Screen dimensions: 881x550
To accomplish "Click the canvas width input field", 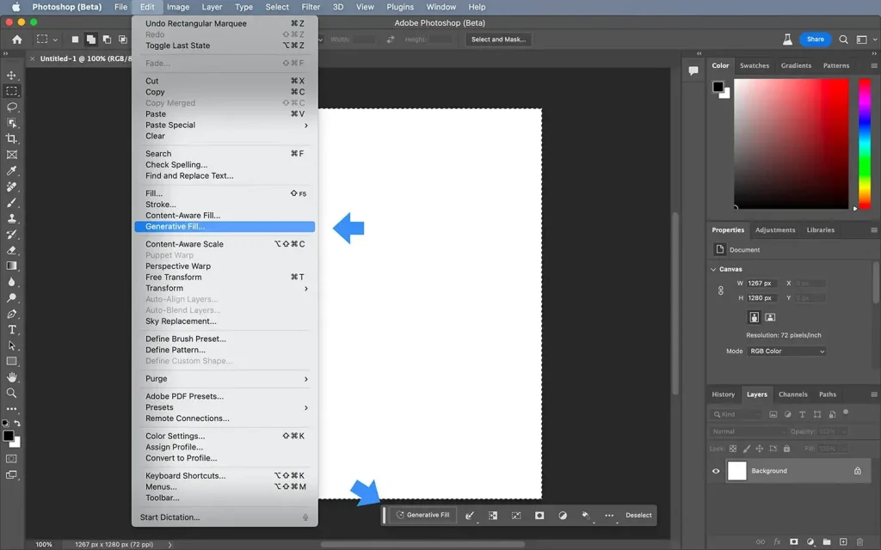I will 761,283.
